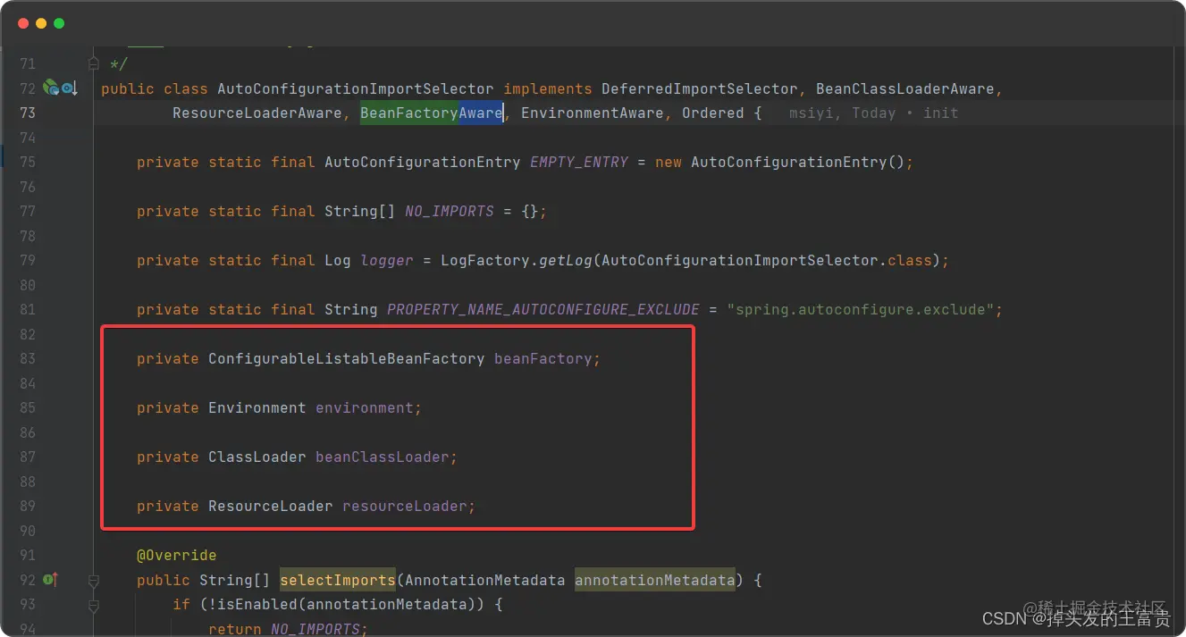The width and height of the screenshot is (1186, 637).
Task: Click the AutoConfigurationImportSelector class name on line 72
Action: click(x=355, y=89)
